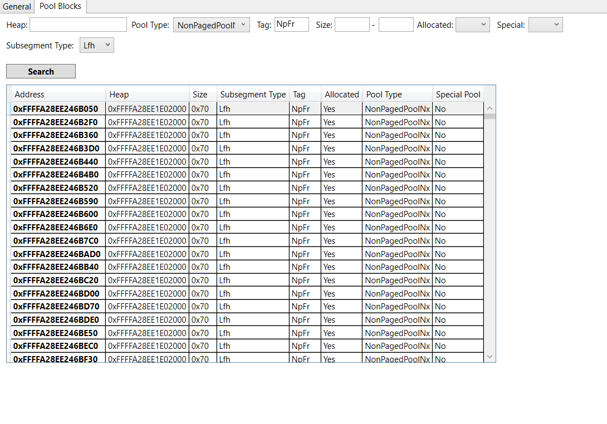Click the maximum Size input field
Screen dimensions: 607x424
[395, 24]
